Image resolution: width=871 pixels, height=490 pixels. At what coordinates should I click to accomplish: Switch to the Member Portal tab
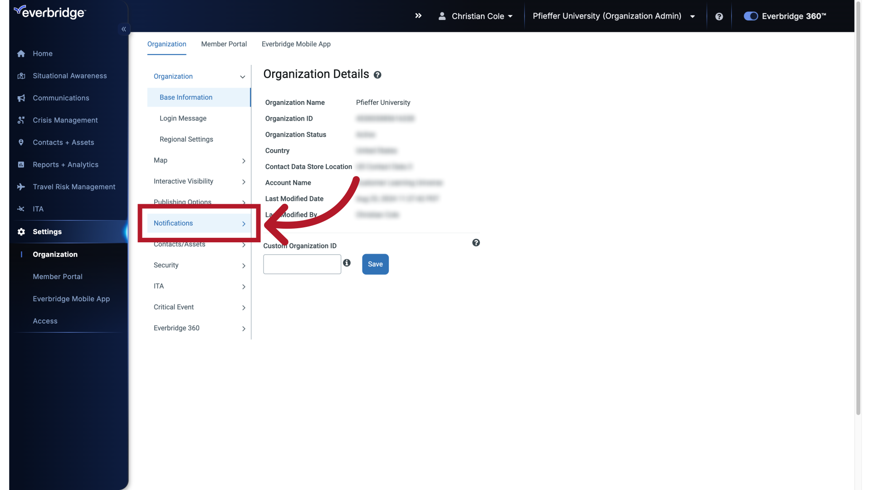(224, 44)
